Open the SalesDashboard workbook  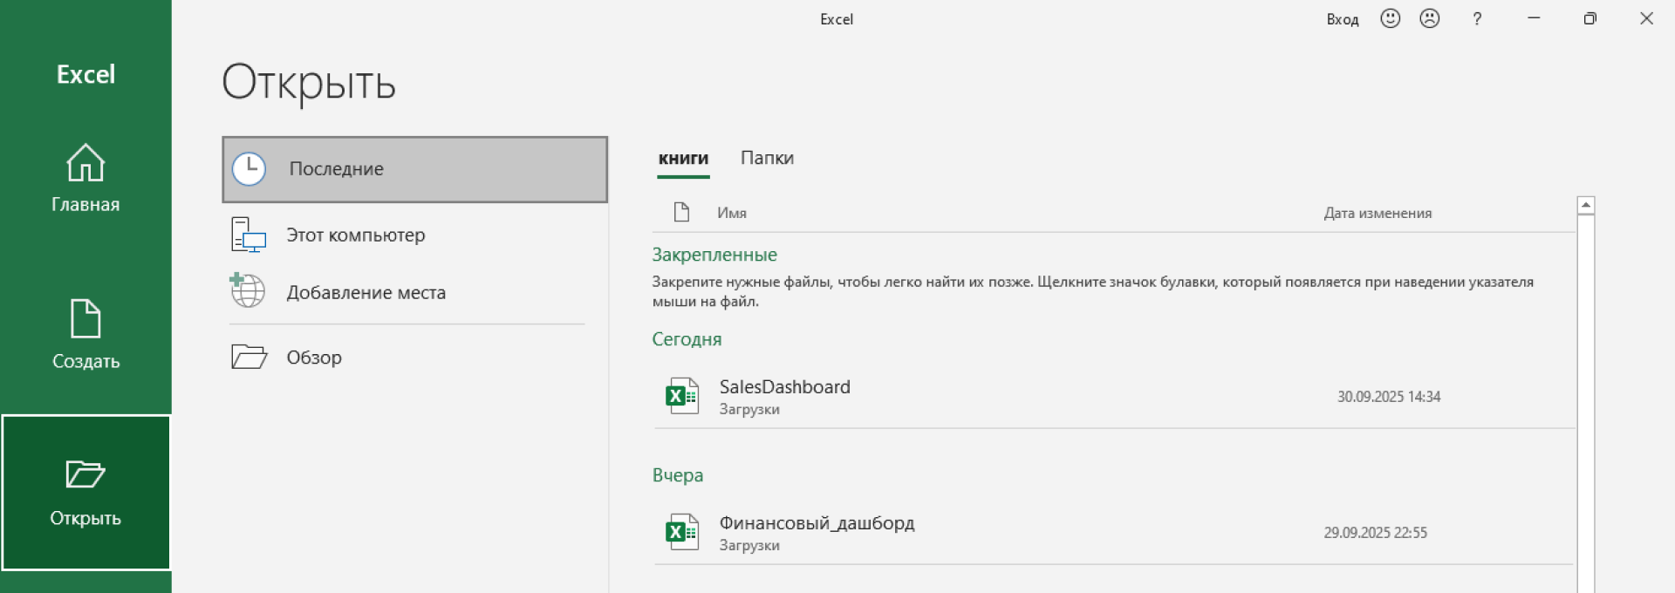784,387
